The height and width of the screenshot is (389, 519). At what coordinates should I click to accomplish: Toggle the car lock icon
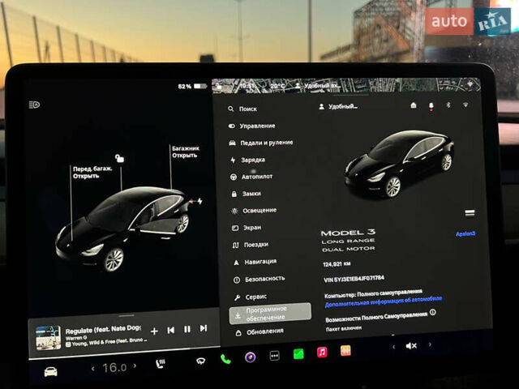click(x=119, y=159)
